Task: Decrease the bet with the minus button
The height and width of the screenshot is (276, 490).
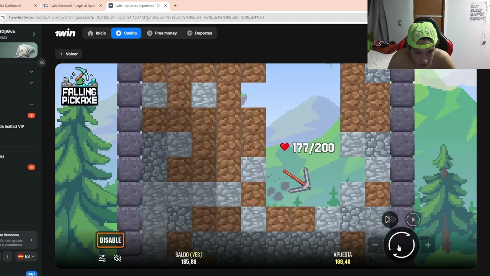Action: 375,245
